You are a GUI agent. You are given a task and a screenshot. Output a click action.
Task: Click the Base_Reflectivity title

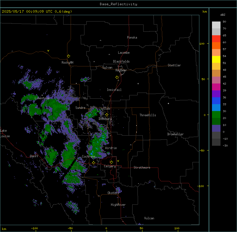[118, 4]
